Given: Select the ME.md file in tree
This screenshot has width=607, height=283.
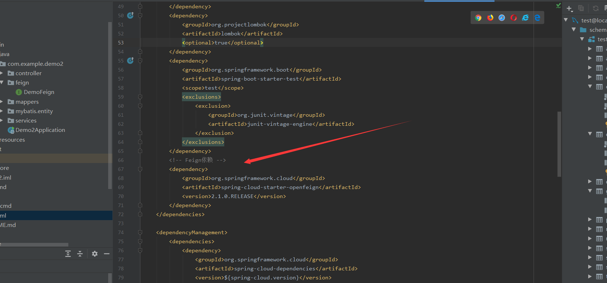Looking at the screenshot, I should [x=8, y=225].
